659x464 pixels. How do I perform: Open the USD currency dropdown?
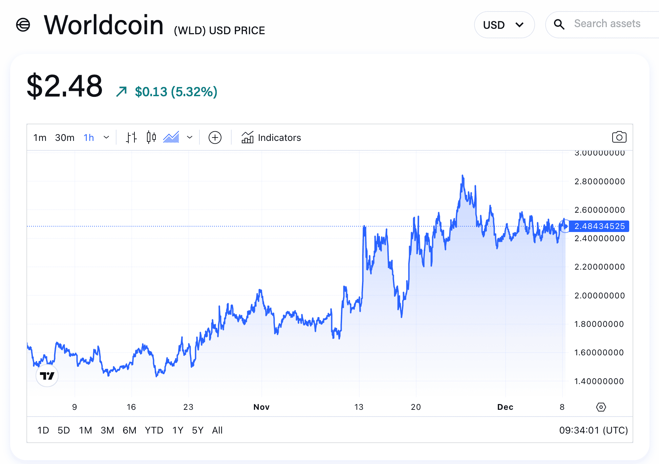point(504,24)
